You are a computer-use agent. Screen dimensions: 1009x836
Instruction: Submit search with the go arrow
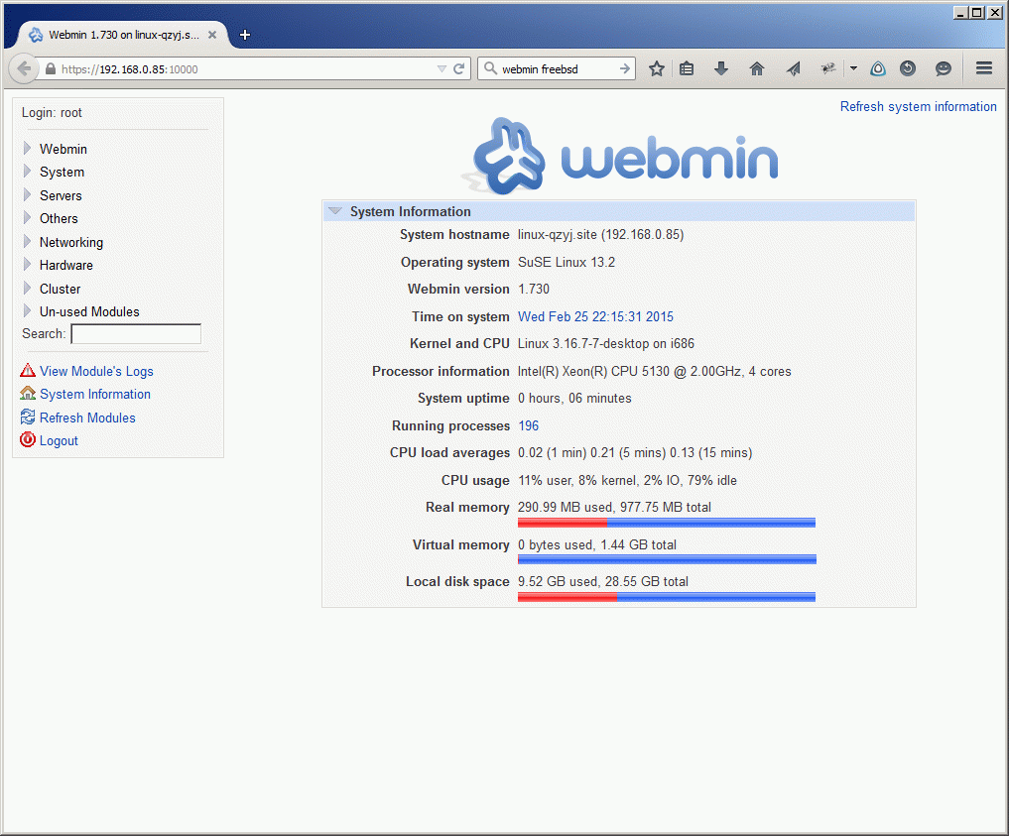[625, 68]
